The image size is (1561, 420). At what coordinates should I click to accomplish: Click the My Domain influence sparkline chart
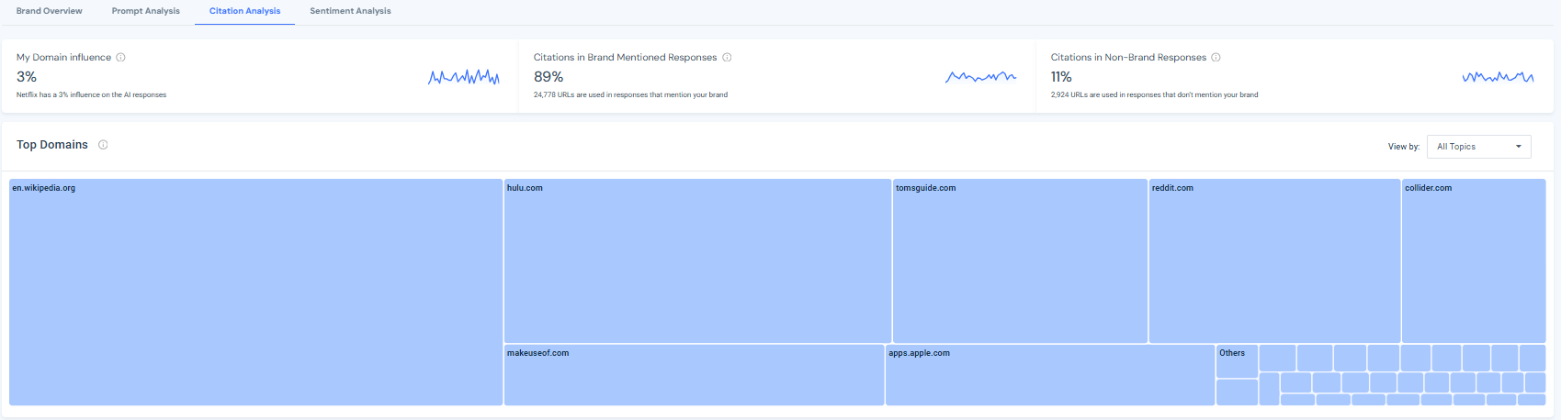tap(464, 77)
